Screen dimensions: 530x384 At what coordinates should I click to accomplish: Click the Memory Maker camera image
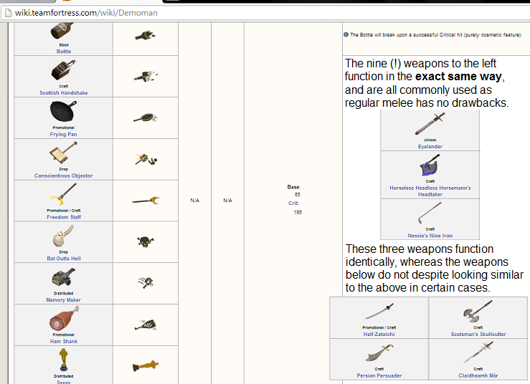coord(62,278)
